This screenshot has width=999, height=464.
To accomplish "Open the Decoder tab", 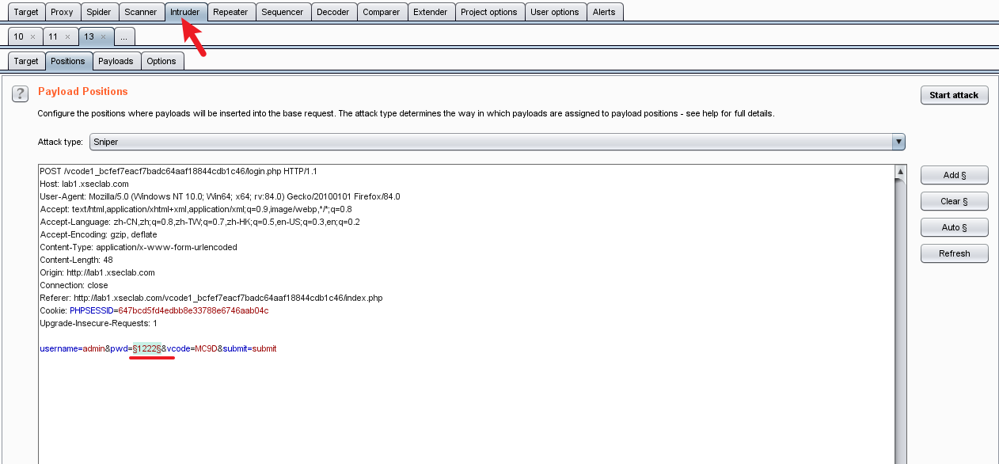I will pos(332,12).
